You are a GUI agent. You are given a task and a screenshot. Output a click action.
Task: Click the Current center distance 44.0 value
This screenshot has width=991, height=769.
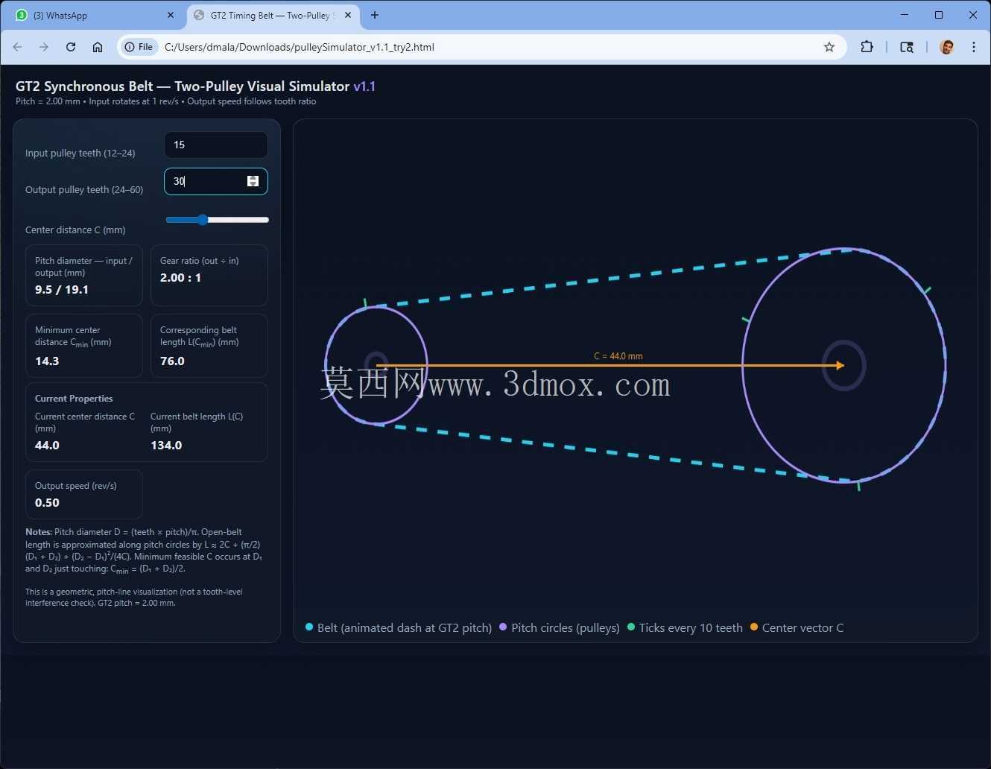47,445
